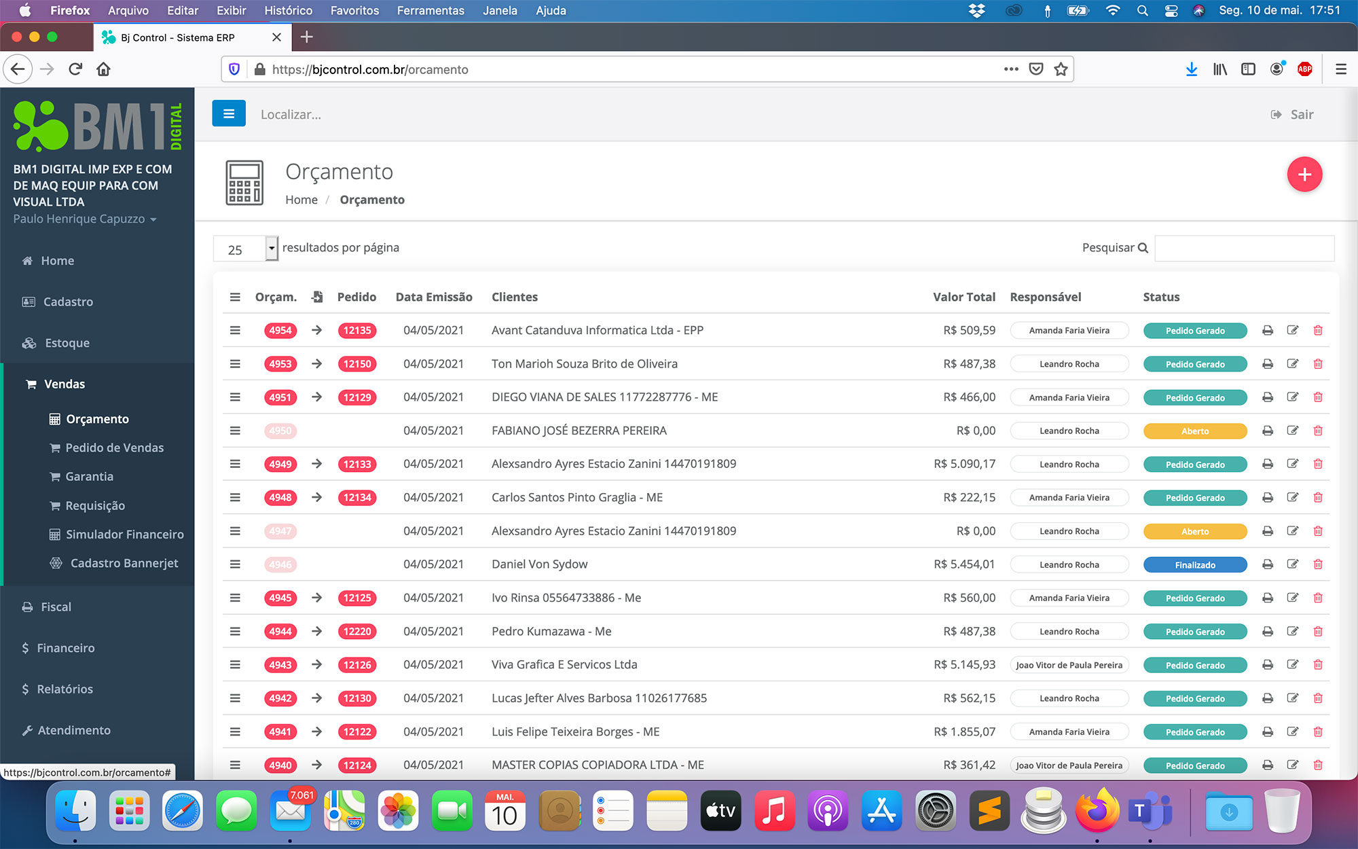Delete orçamento 4951 with the trash icon

pyautogui.click(x=1317, y=397)
